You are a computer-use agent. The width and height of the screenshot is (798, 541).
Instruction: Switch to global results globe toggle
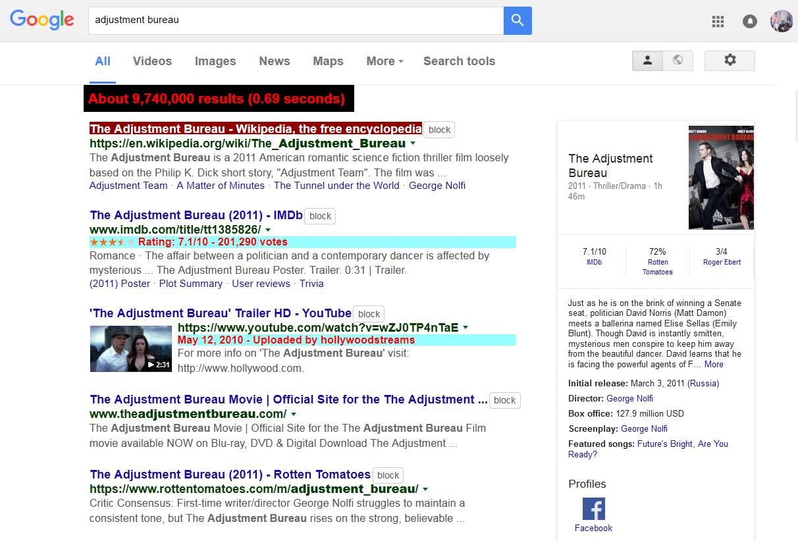click(678, 61)
